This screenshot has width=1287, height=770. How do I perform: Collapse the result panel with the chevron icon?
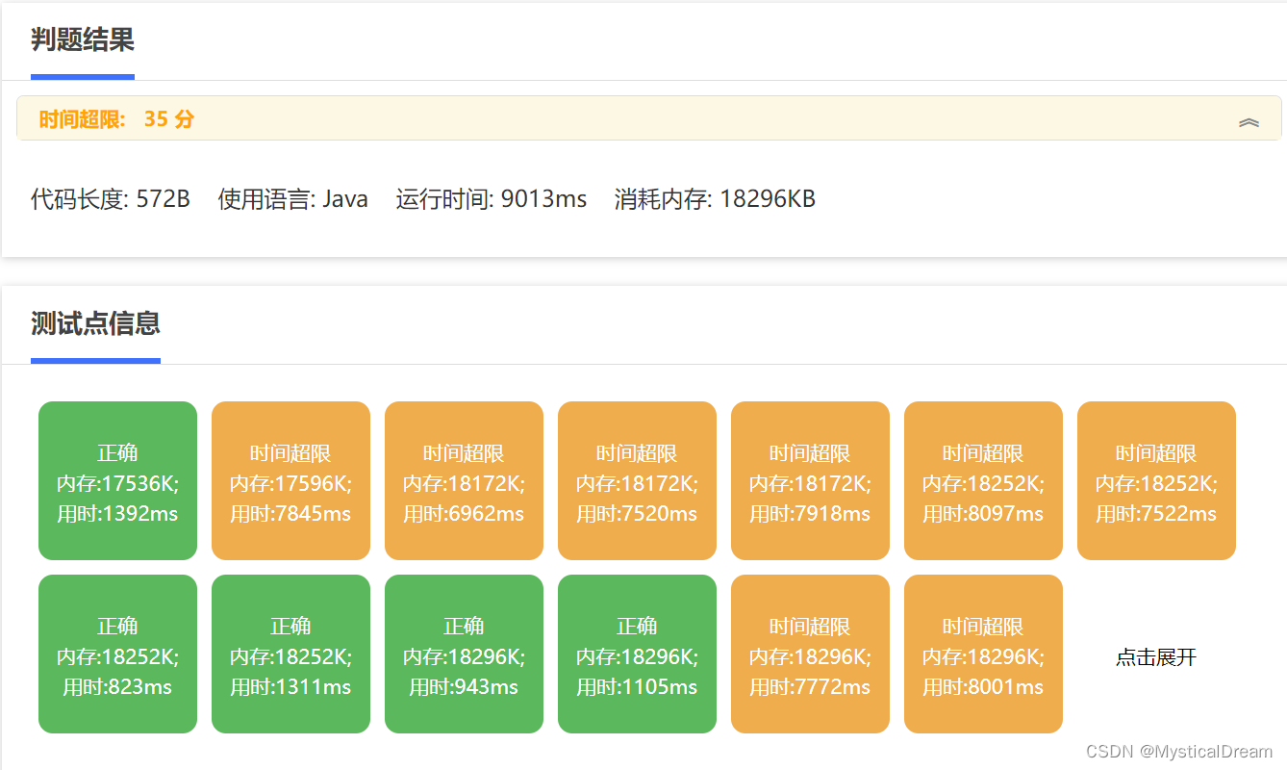click(x=1249, y=122)
